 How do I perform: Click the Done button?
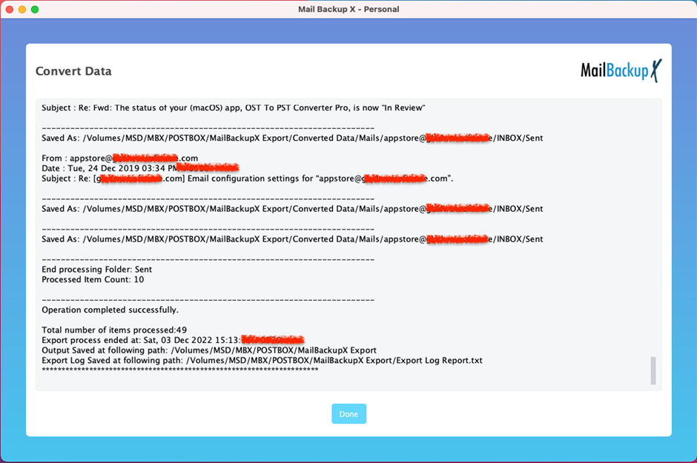tap(348, 413)
